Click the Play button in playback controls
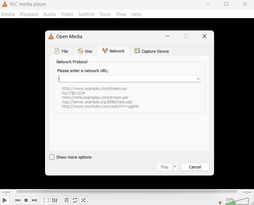This screenshot has height=205, width=254. [5, 200]
